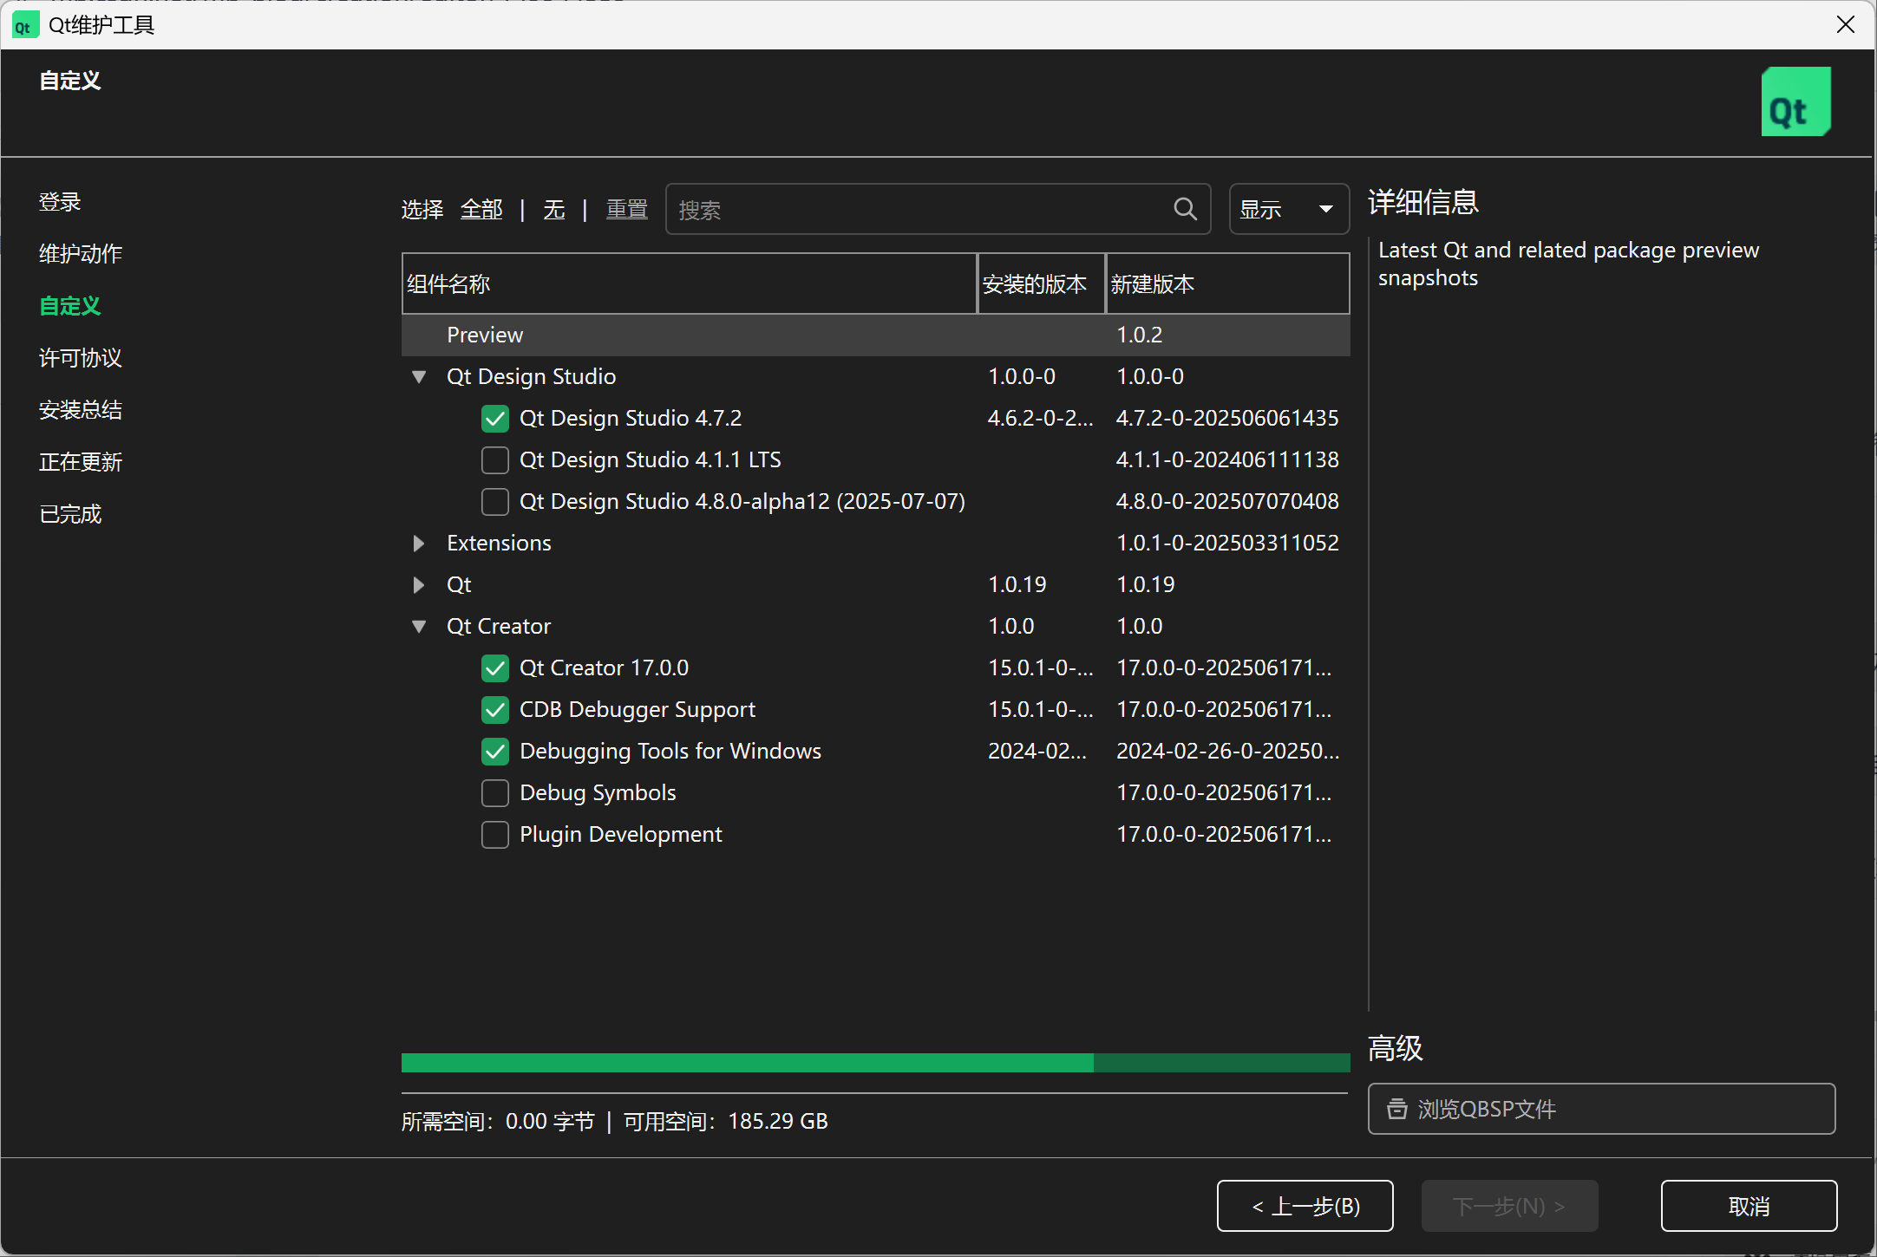Click version 4.7.2-0-202506061435 cell
The width and height of the screenshot is (1877, 1257).
1227,419
